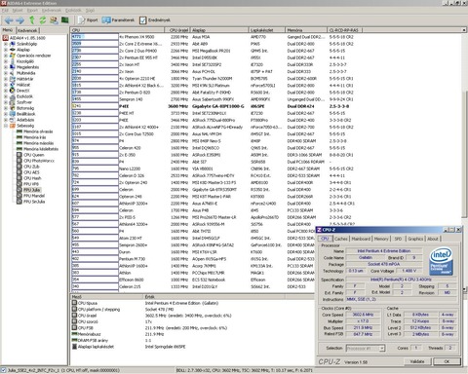Expand the Alaplap tree node
468x374 pixels.
[6, 50]
